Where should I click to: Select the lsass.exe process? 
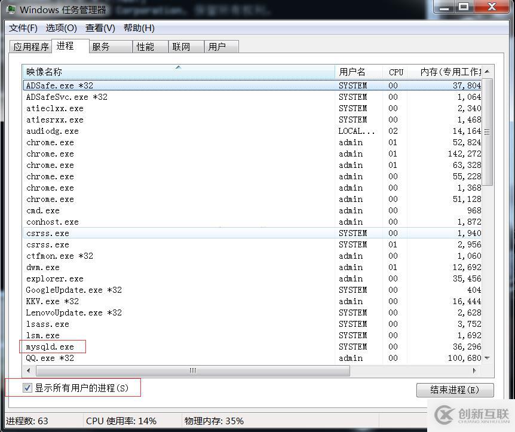[252, 324]
